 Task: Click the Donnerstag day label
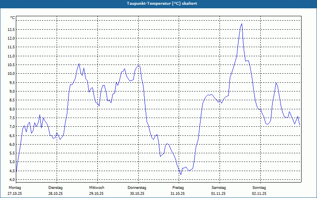(137, 188)
